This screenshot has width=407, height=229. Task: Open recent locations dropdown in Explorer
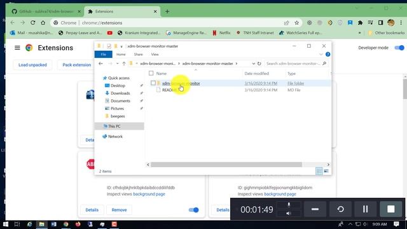coord(117,64)
